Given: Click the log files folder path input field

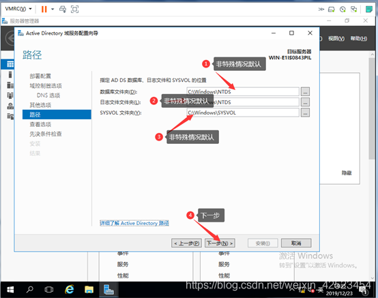Looking at the screenshot, I should click(243, 102).
